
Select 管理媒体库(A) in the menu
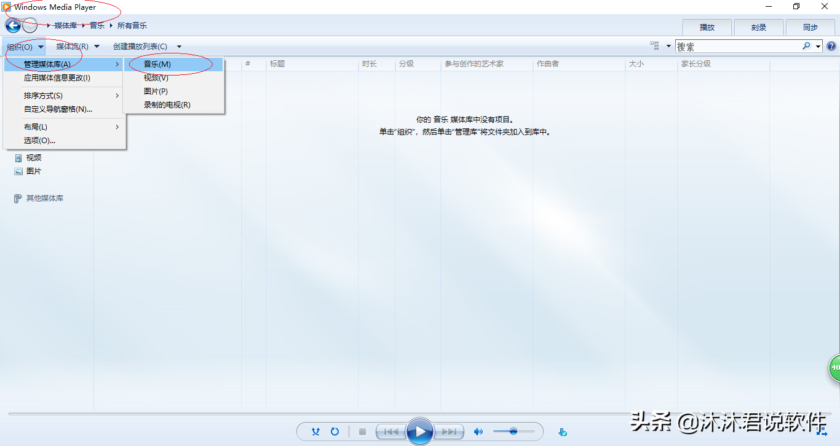click(x=64, y=64)
